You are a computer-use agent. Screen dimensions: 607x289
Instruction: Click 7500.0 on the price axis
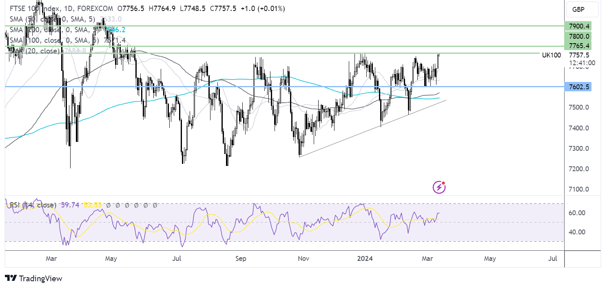coord(579,108)
